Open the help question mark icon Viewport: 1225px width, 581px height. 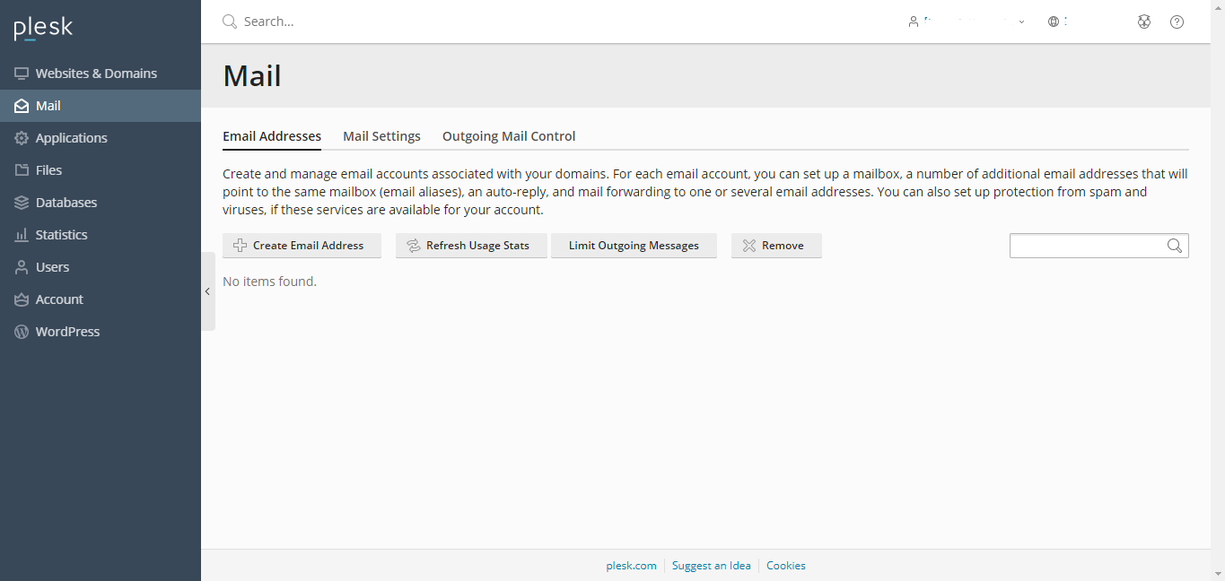[1177, 22]
